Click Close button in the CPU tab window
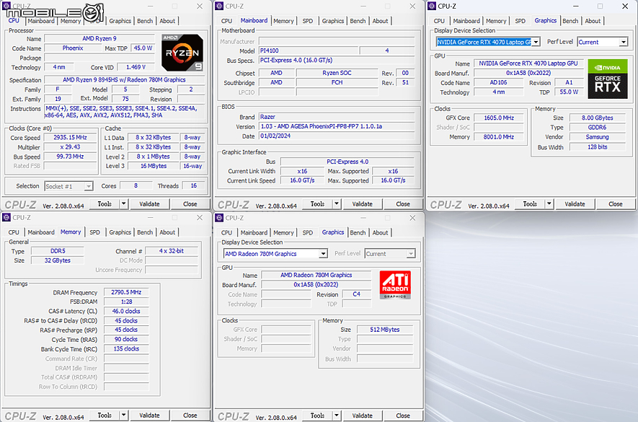638x422 pixels. pyautogui.click(x=190, y=203)
